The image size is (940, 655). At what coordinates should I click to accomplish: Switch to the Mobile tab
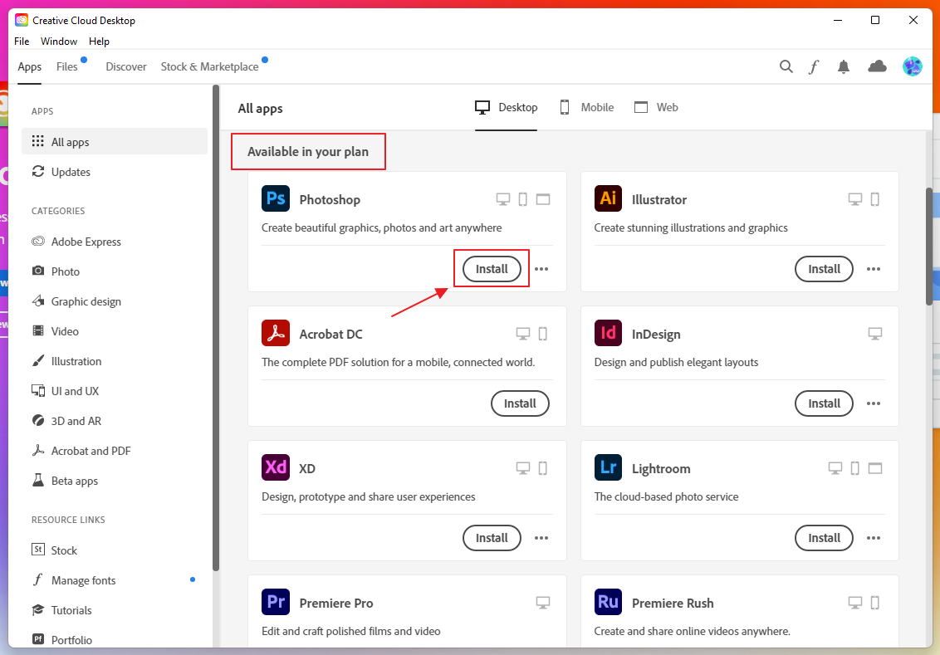(x=586, y=107)
